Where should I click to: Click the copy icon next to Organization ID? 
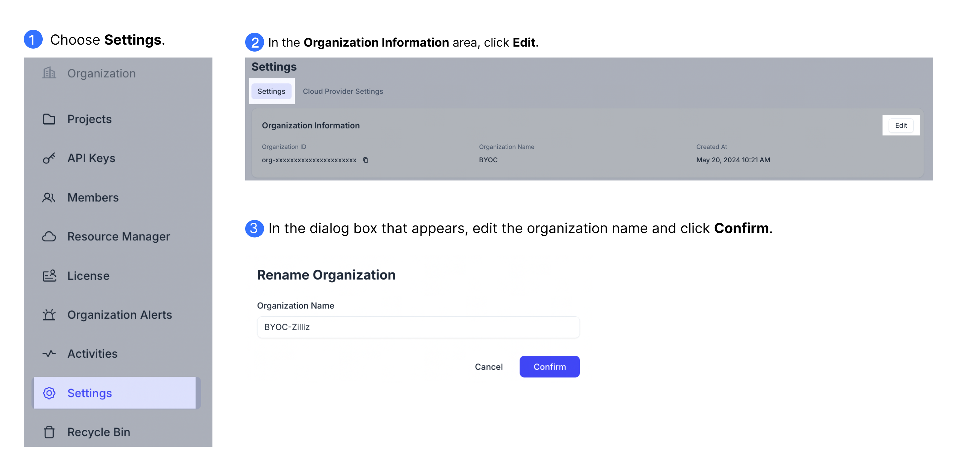[x=366, y=160]
